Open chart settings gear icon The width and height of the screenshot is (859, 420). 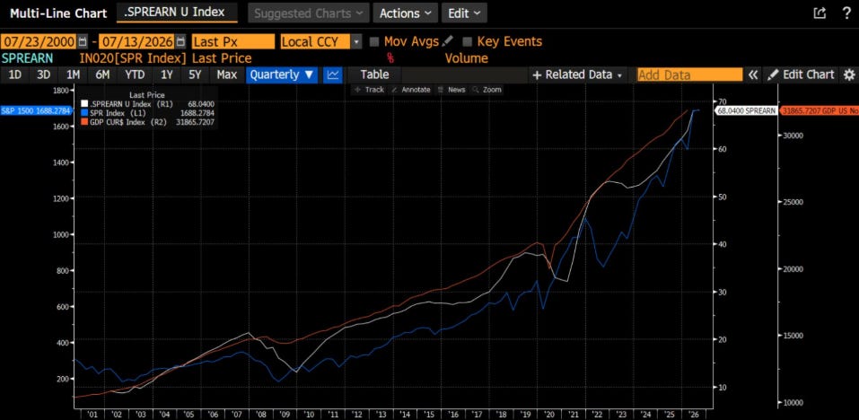[x=849, y=75]
